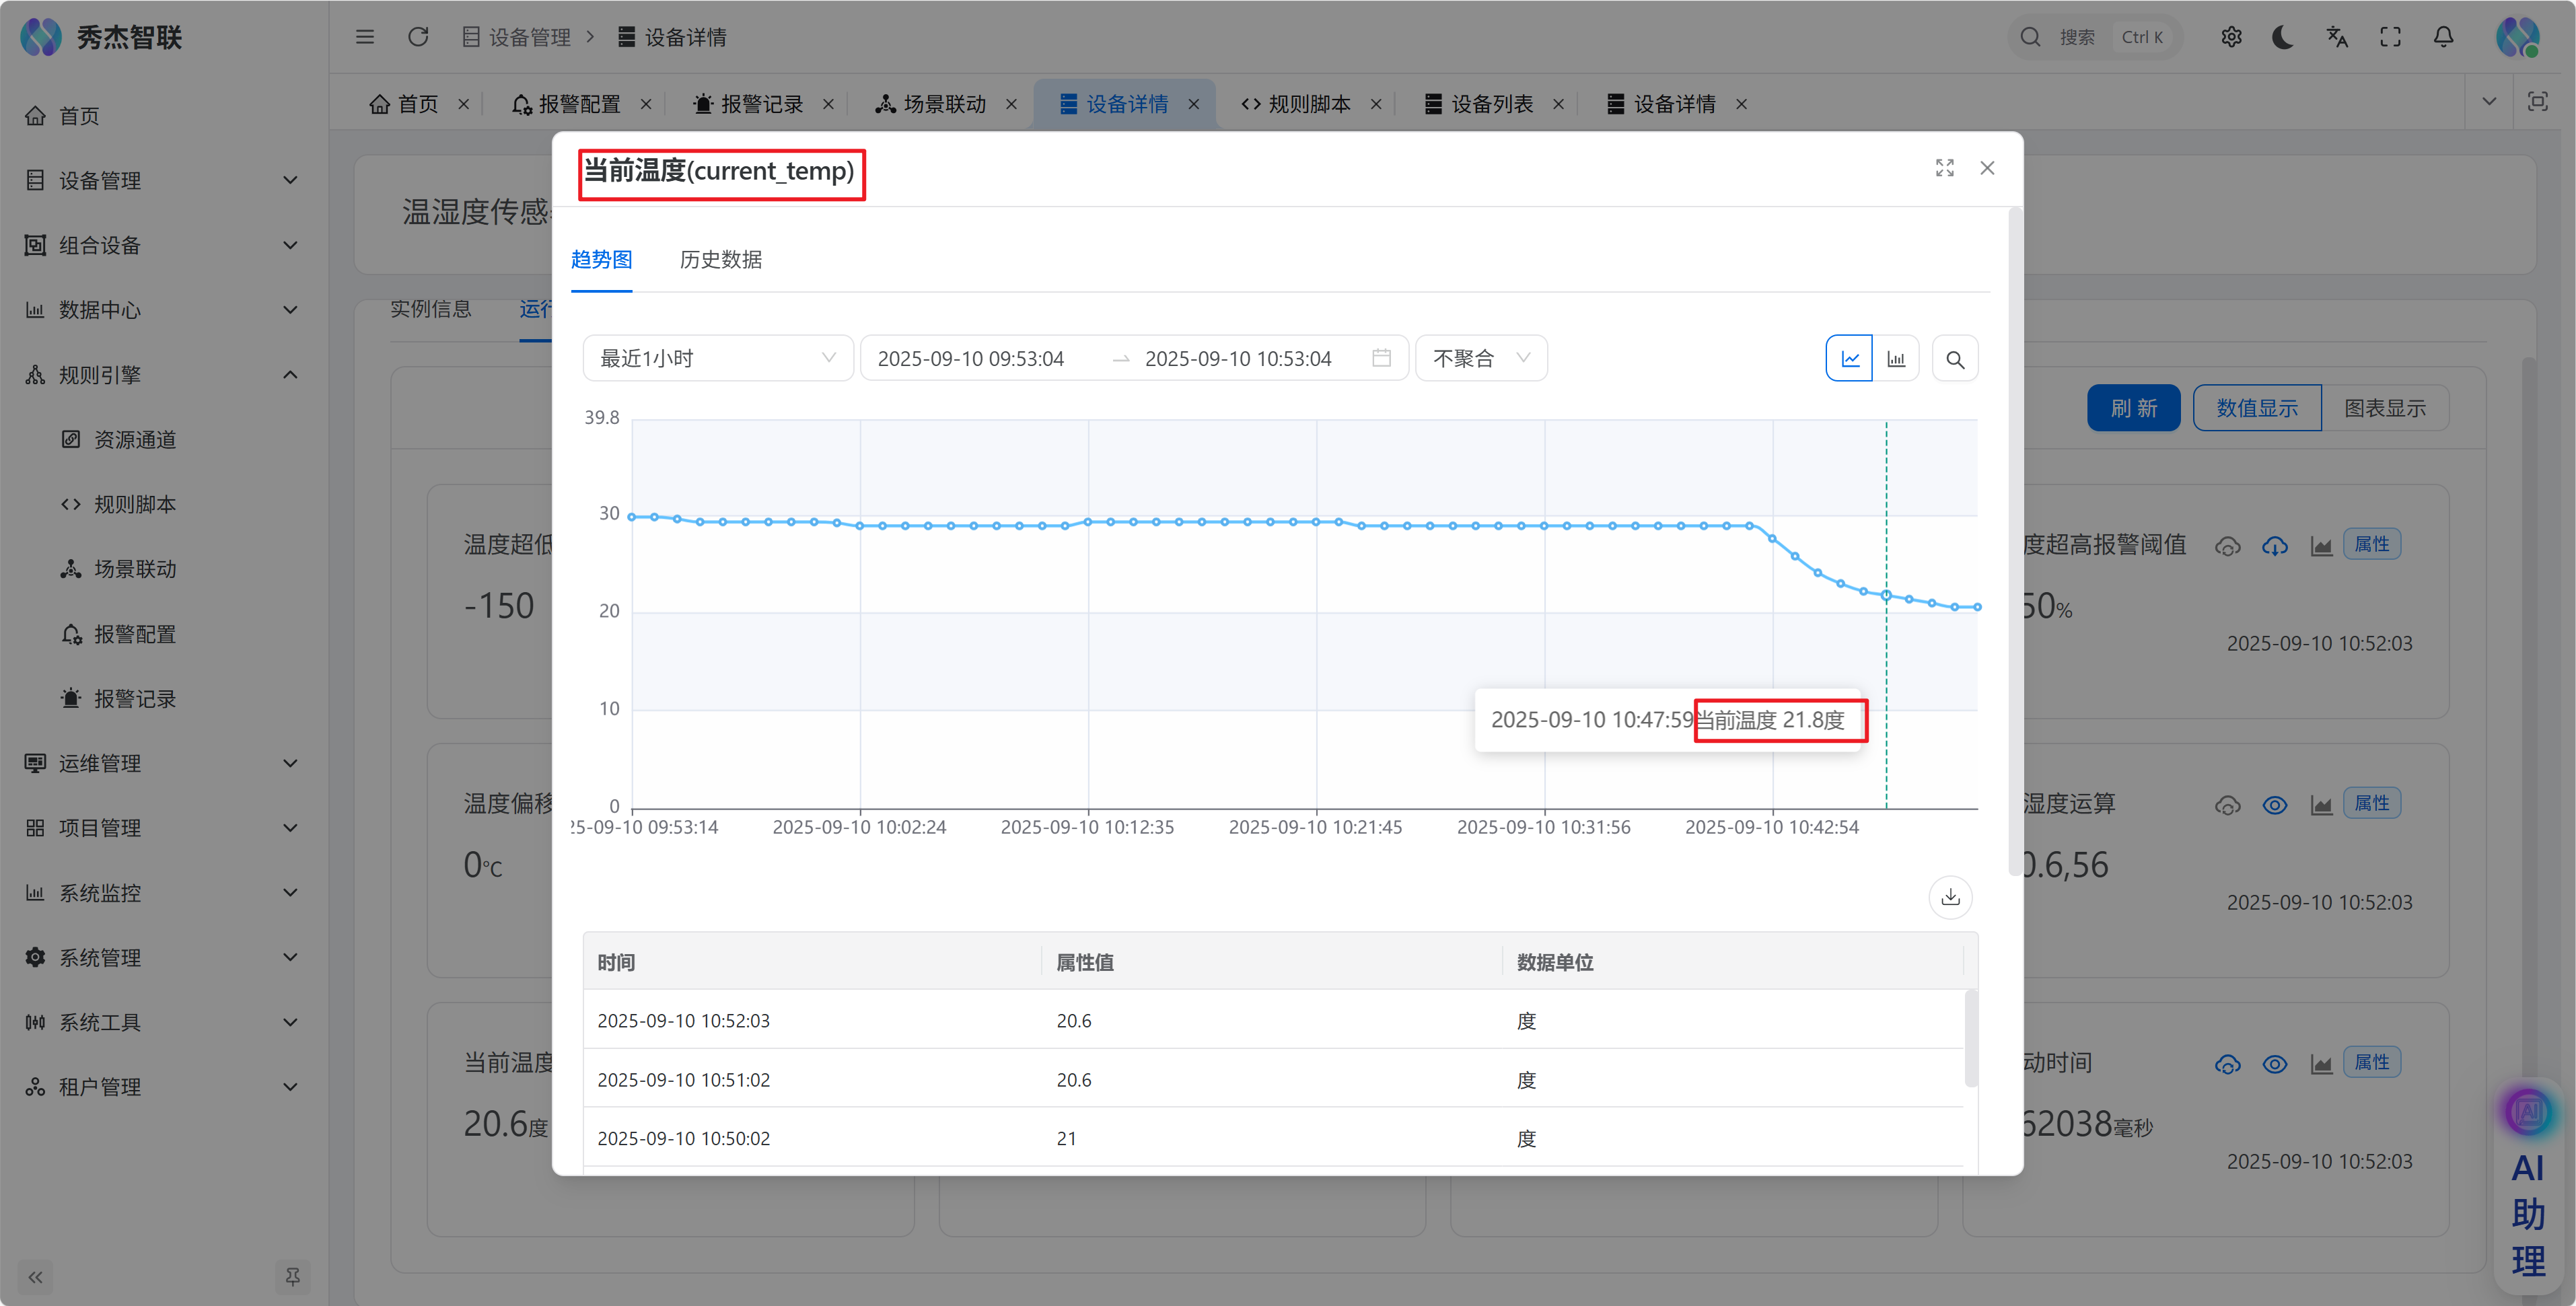The image size is (2576, 1306).
Task: Click the 刷新 button
Action: pos(2133,408)
